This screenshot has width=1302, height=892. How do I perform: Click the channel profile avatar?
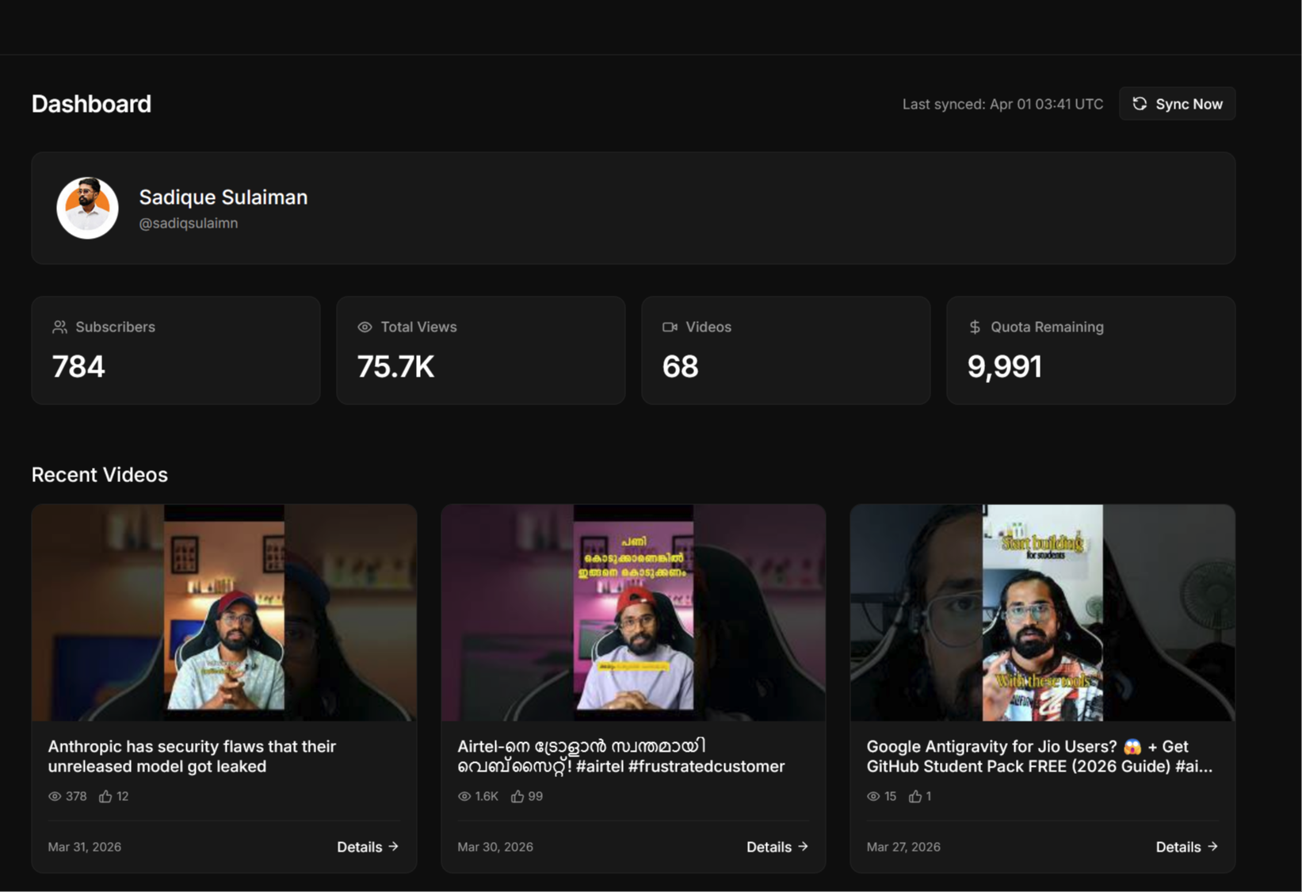click(87, 209)
